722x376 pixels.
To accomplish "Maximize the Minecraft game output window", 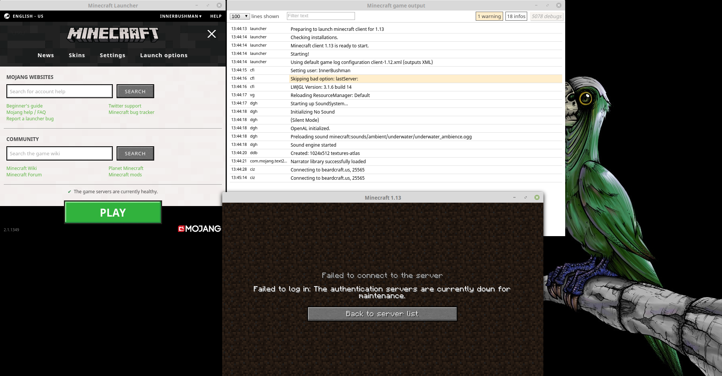I will (x=547, y=5).
